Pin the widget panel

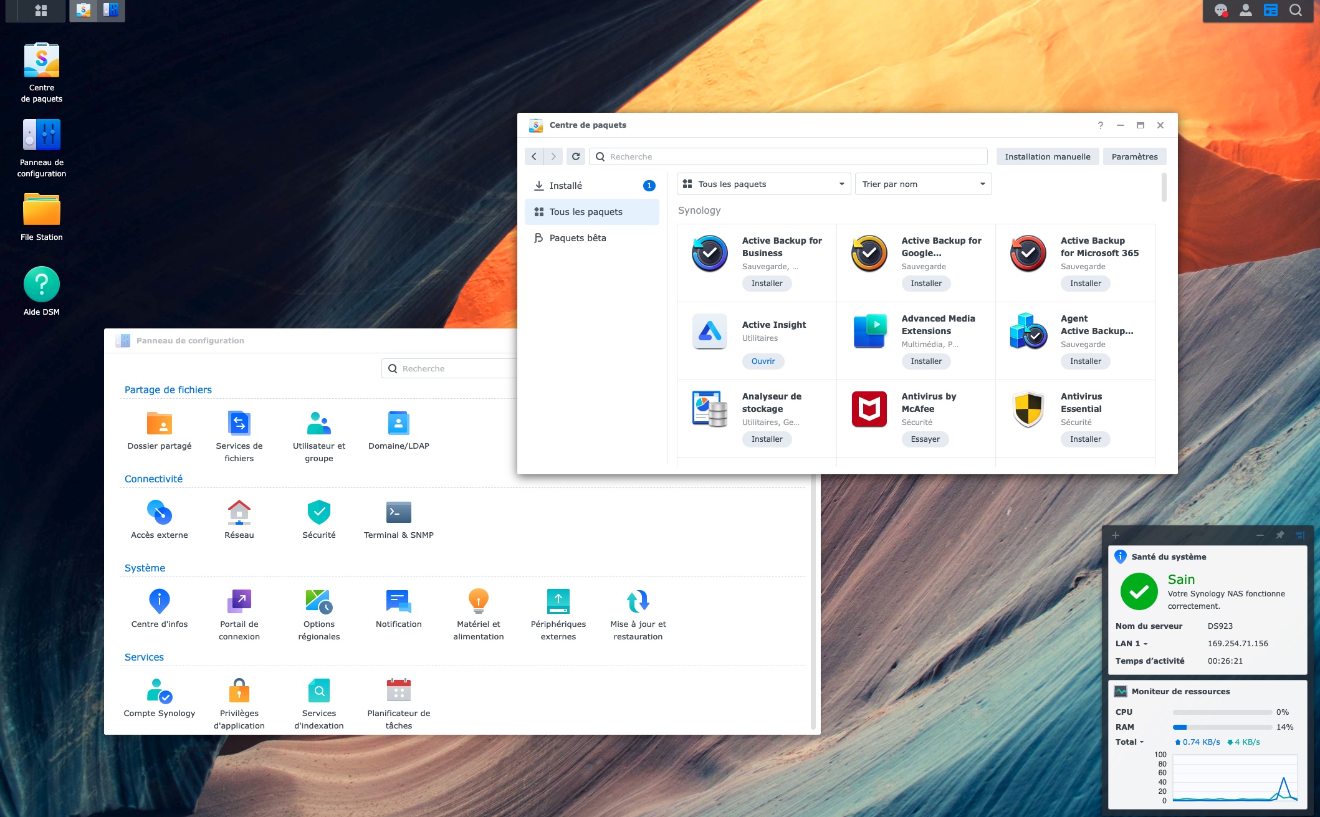pyautogui.click(x=1280, y=535)
